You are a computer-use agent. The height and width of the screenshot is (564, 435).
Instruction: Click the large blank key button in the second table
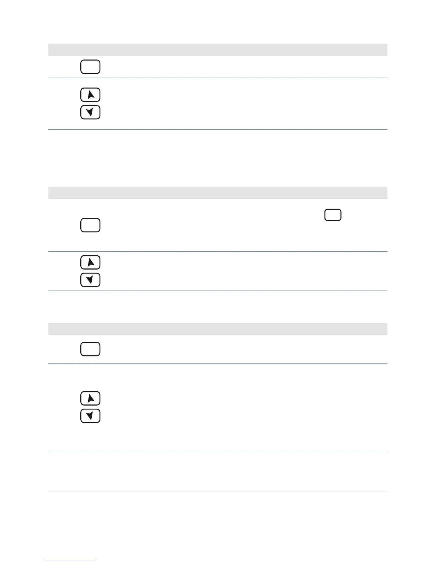tap(90, 225)
